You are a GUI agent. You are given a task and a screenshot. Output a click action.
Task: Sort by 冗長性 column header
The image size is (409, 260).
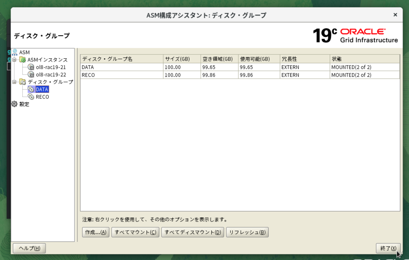point(305,59)
